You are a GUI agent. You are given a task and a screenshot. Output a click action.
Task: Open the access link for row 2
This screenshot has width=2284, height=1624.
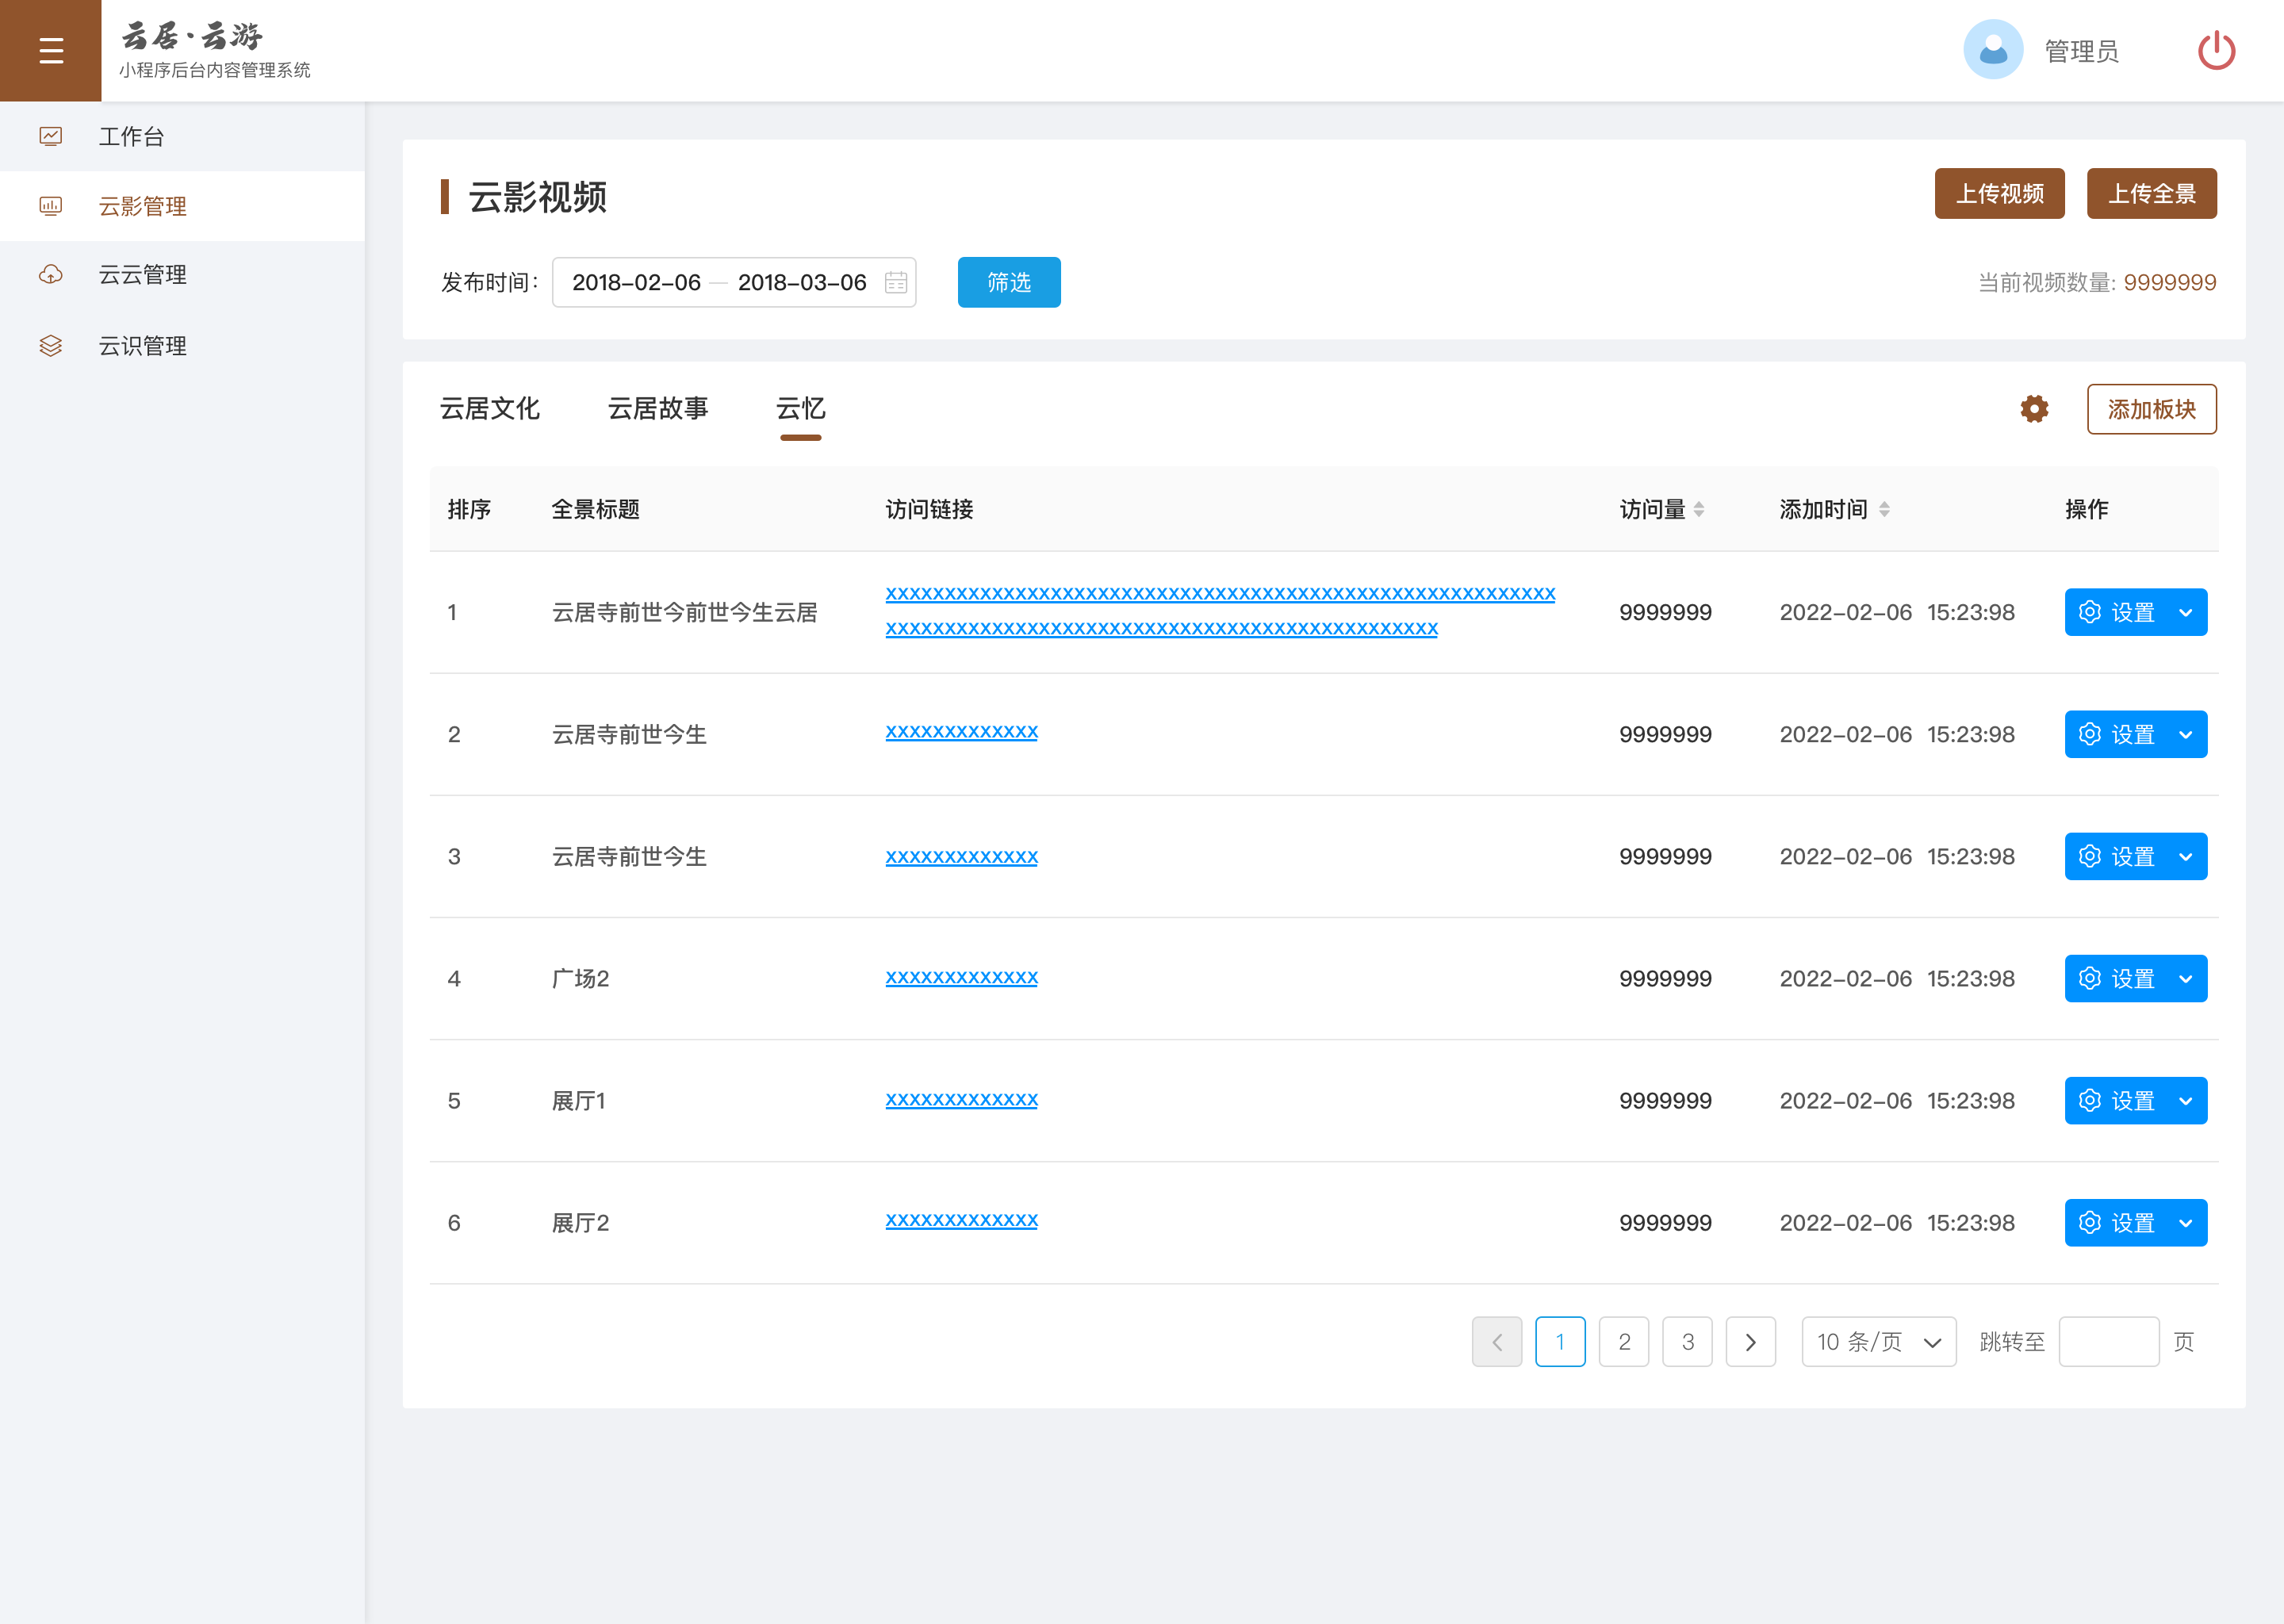click(962, 732)
